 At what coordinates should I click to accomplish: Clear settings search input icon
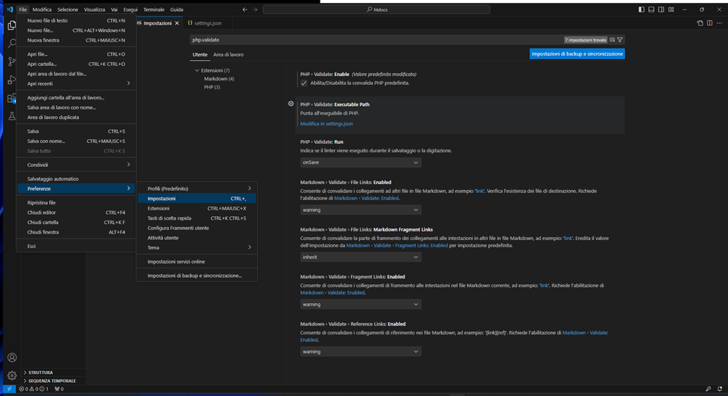612,40
